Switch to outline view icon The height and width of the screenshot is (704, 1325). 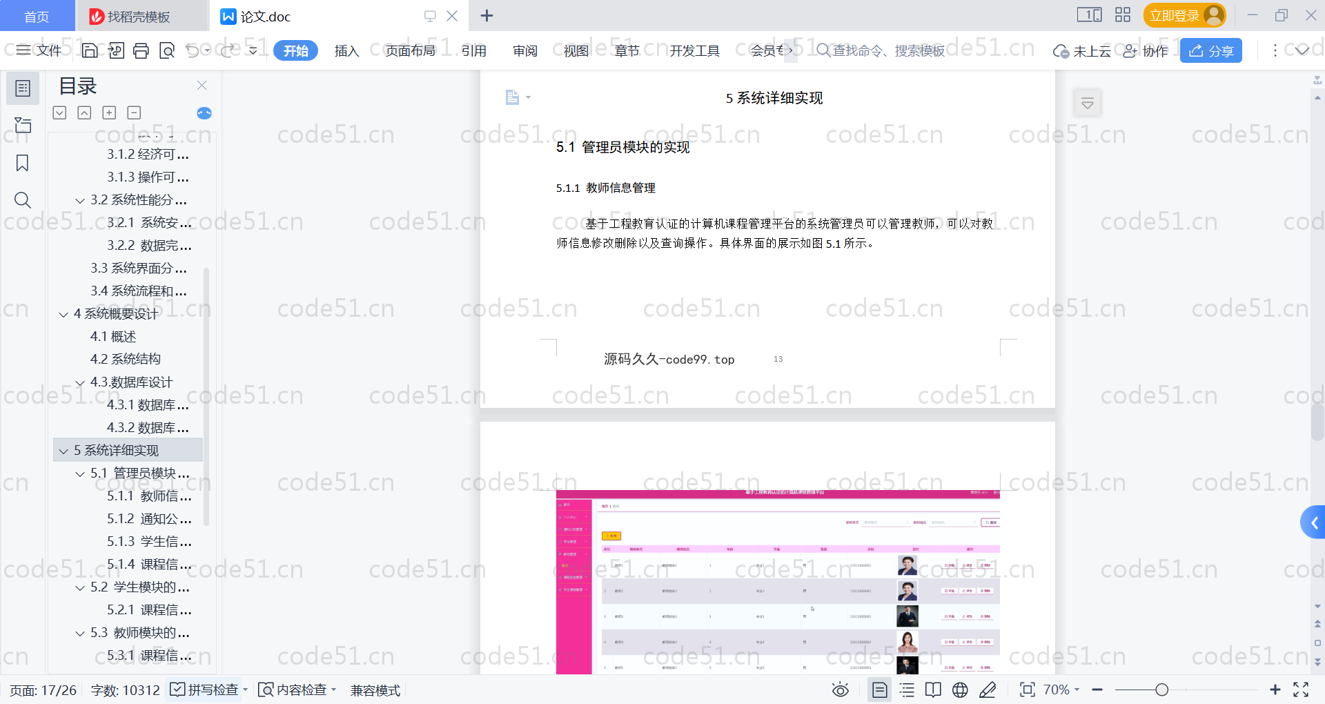click(907, 690)
